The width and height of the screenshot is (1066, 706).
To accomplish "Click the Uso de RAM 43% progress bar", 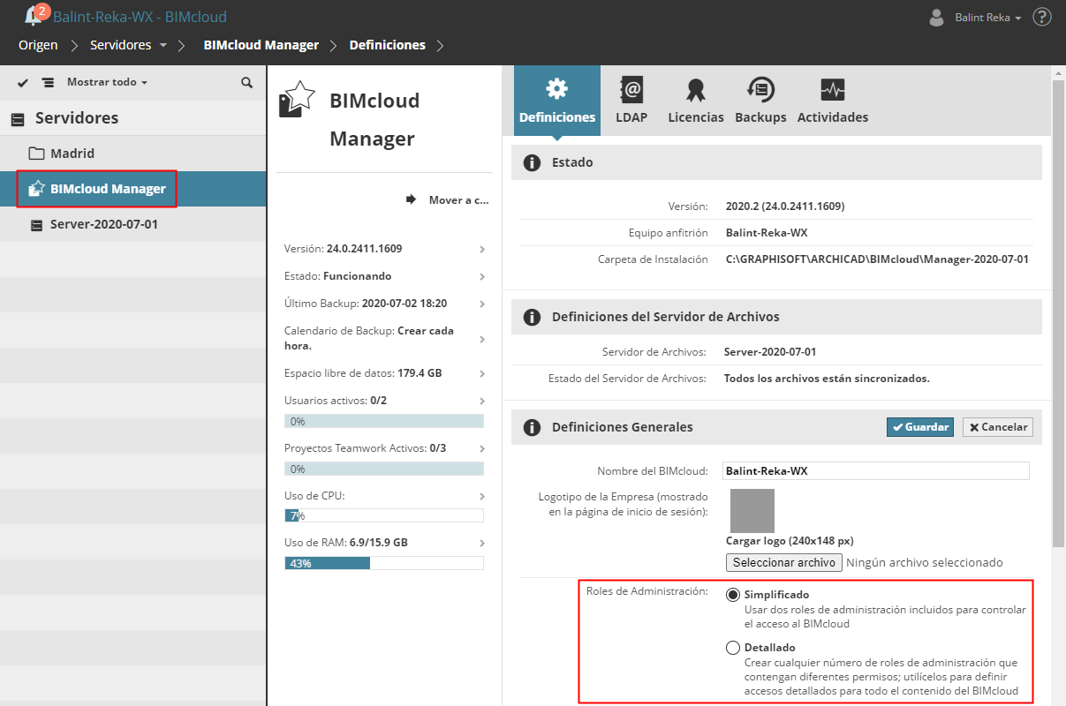I will tap(384, 563).
